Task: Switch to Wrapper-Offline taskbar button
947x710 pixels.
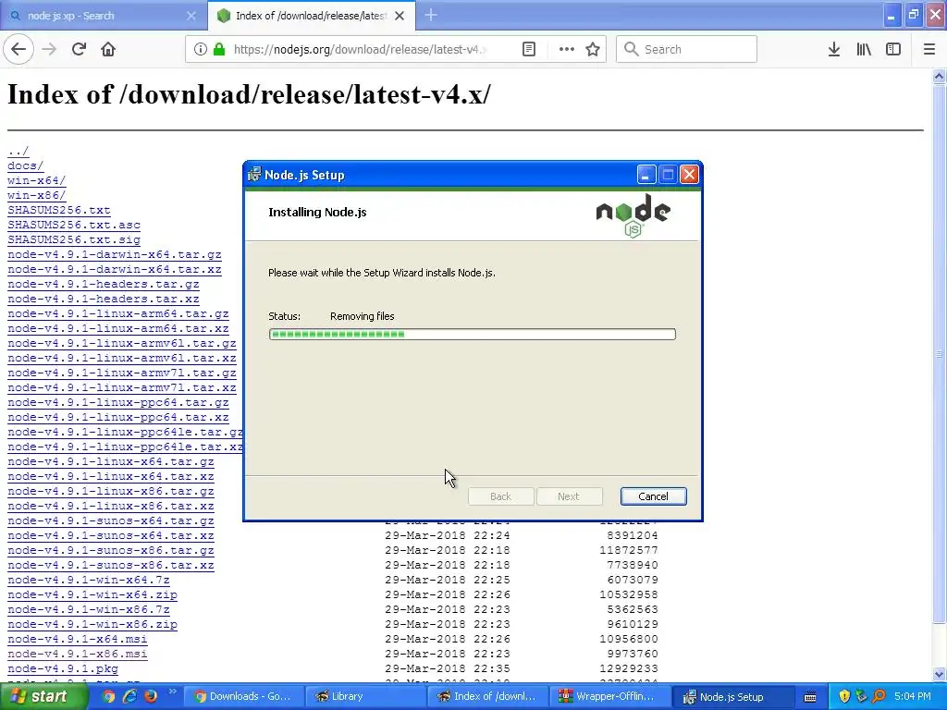Action: (609, 696)
